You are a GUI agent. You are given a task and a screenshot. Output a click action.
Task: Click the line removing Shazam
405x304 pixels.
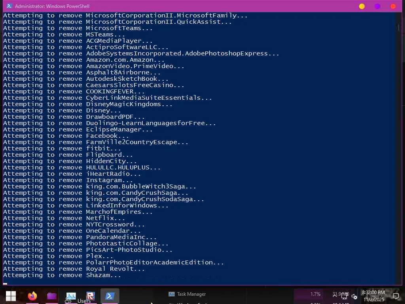tap(62, 275)
